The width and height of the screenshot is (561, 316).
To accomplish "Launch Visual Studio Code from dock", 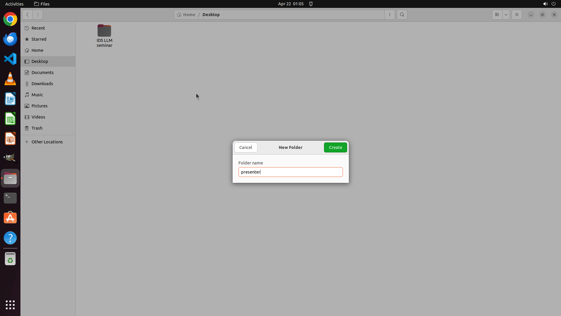I will pyautogui.click(x=10, y=59).
